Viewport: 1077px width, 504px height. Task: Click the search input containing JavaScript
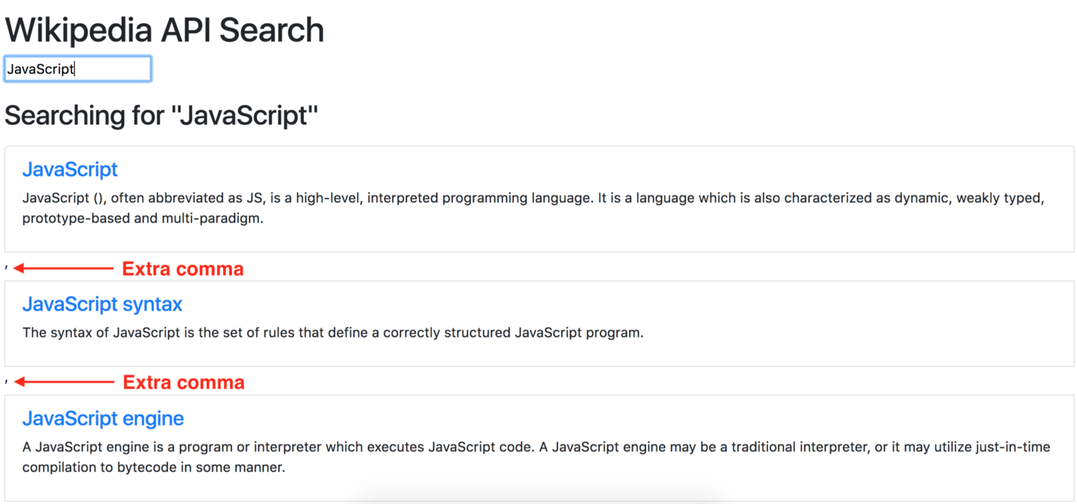pos(77,69)
